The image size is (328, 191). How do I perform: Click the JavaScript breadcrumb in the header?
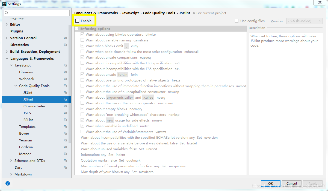(x=130, y=13)
